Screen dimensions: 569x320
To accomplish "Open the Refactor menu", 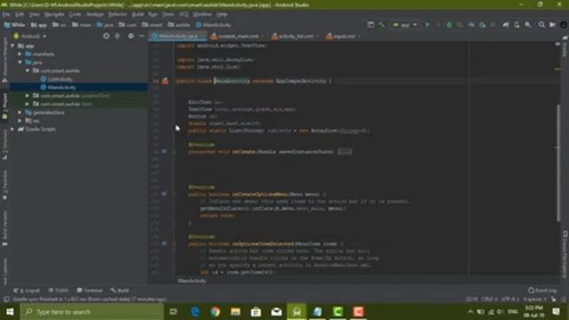I will tap(117, 14).
